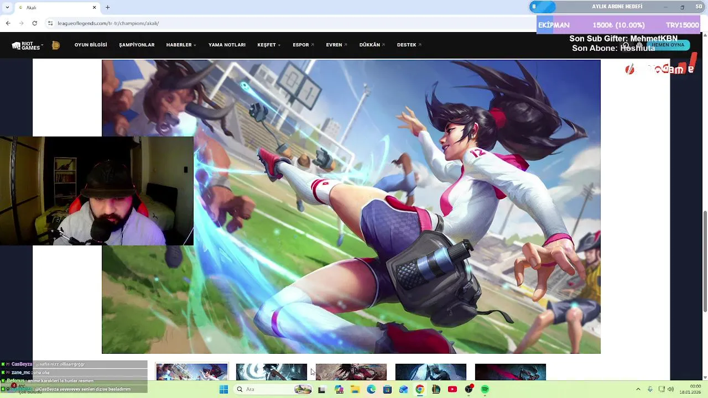Open Spotify from taskbar
The image size is (708, 398).
click(x=485, y=389)
